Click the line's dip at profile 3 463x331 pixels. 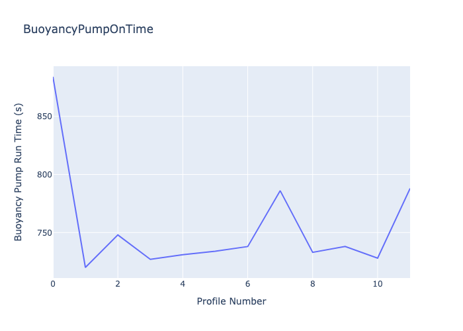[x=150, y=260]
